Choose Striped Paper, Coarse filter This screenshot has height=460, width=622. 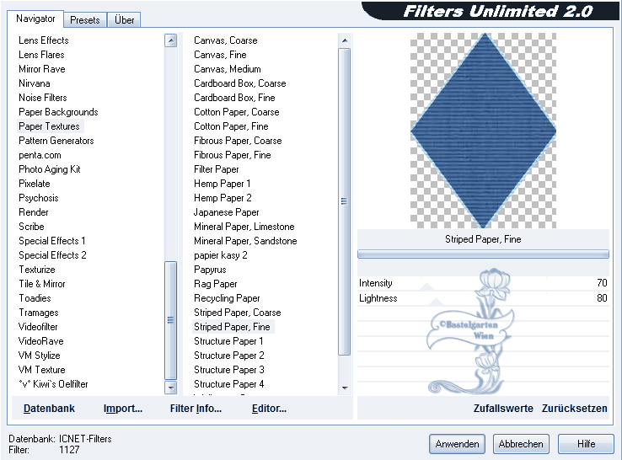point(237,313)
